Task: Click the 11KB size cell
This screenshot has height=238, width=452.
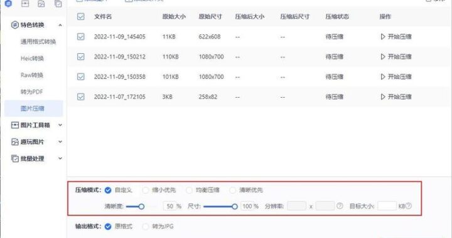Action: pyautogui.click(x=169, y=37)
